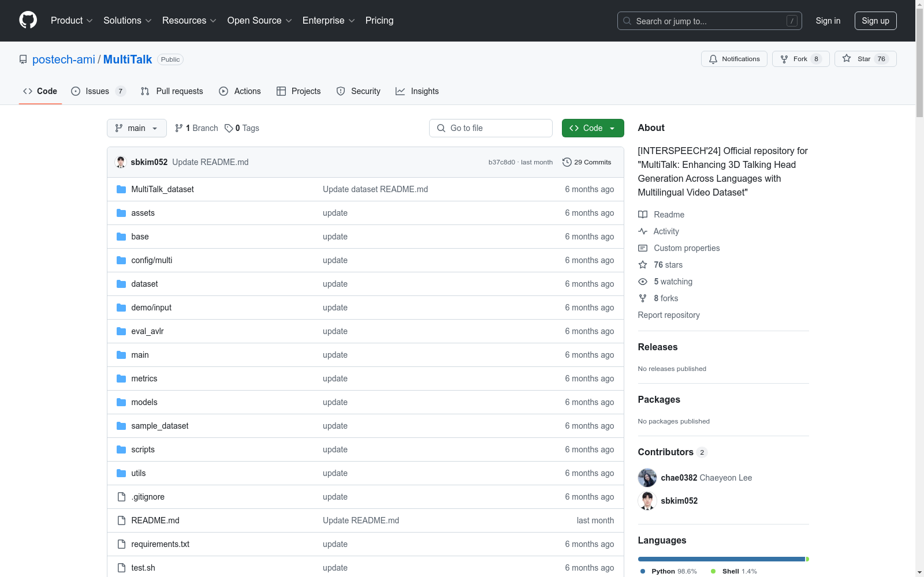Click the requirements.txt file icon
Image resolution: width=924 pixels, height=577 pixels.
[121, 544]
